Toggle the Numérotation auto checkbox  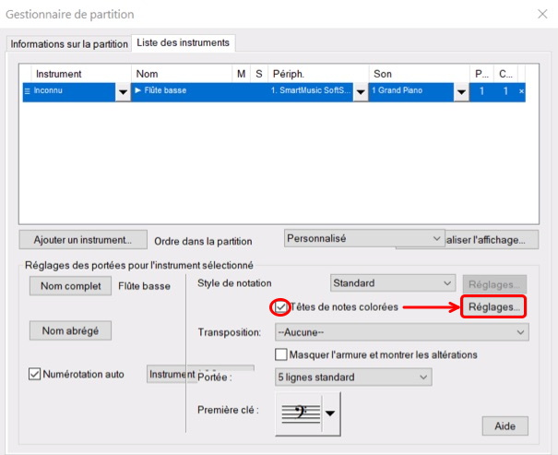pyautogui.click(x=36, y=374)
